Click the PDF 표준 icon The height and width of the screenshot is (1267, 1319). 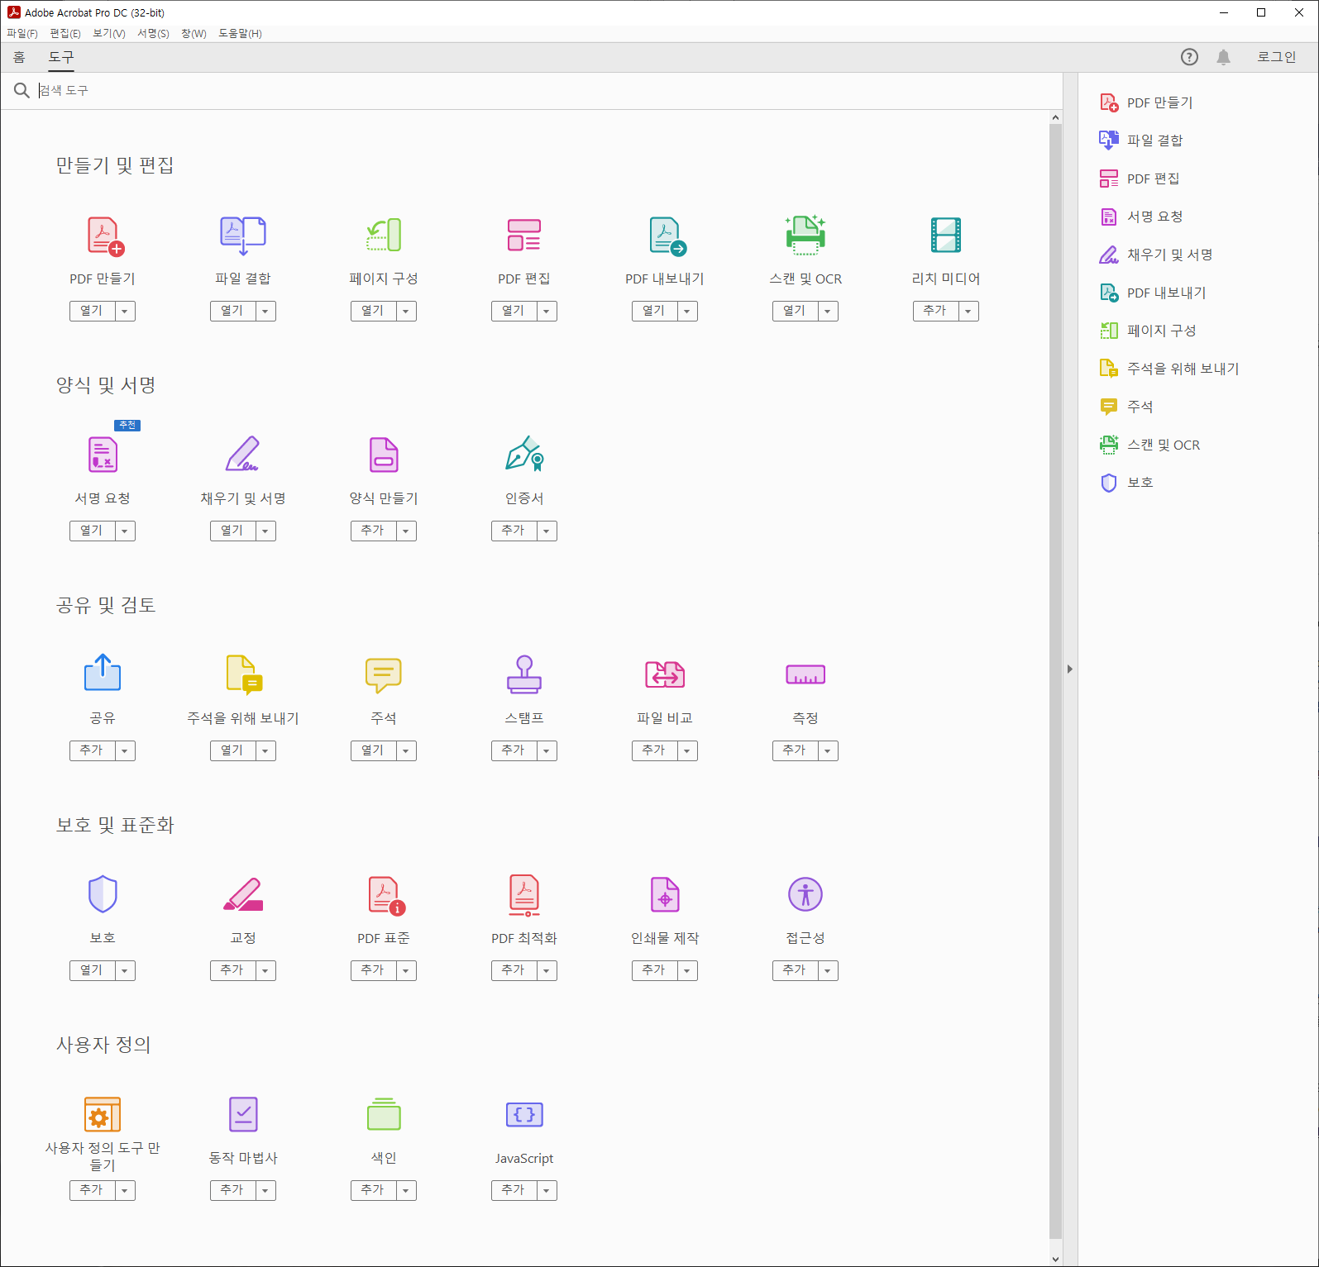(386, 896)
